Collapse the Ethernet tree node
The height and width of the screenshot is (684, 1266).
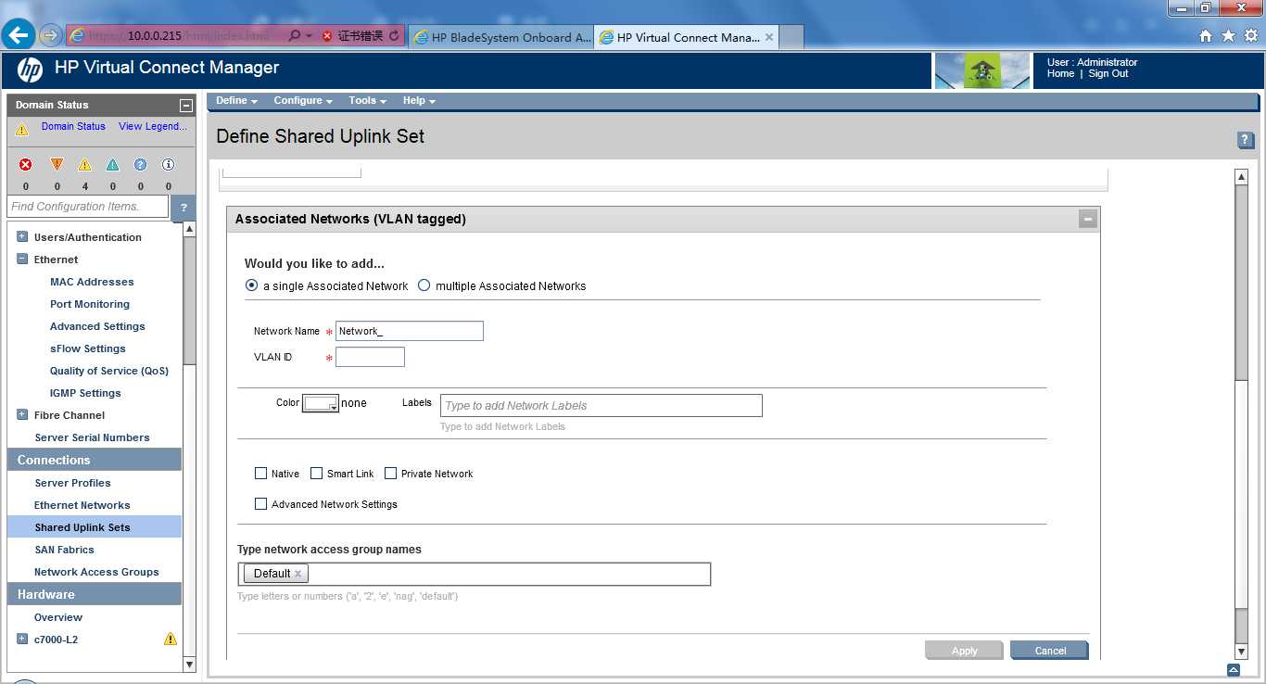click(22, 259)
